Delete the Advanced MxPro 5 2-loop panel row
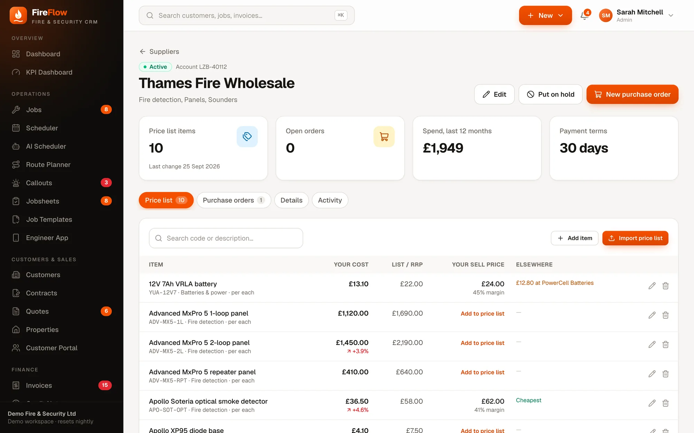694x433 pixels. coord(666,345)
